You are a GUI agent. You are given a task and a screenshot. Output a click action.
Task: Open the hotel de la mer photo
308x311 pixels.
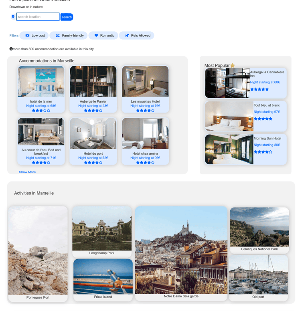pos(41,81)
